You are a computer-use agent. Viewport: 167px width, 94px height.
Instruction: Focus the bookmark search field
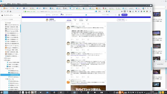point(11,20)
